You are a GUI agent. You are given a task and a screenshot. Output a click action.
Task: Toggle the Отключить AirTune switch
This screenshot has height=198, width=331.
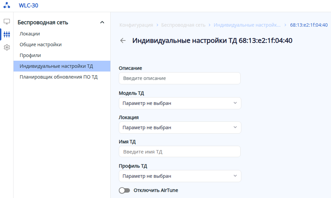click(124, 191)
